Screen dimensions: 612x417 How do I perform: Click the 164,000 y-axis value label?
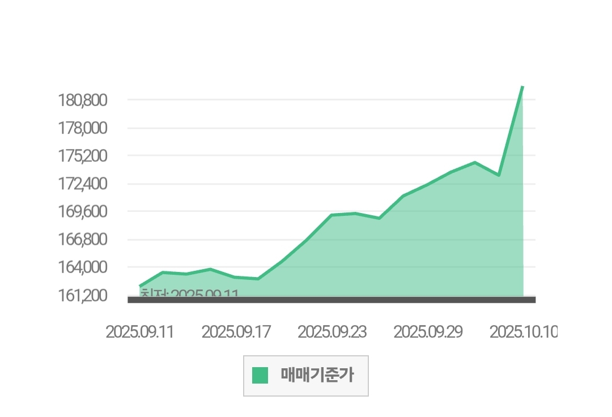[83, 267]
